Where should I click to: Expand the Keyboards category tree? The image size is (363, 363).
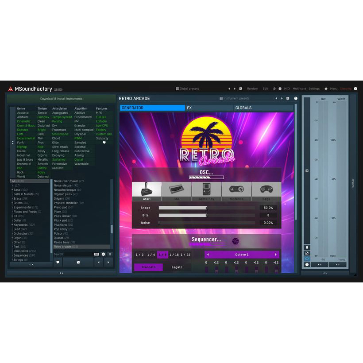tap(12, 225)
